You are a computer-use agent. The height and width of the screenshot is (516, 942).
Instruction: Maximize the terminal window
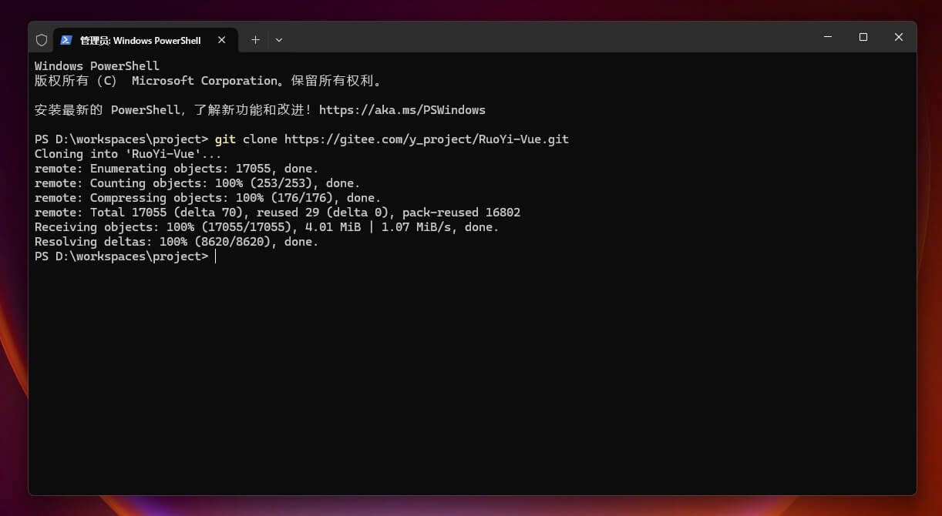[x=863, y=37]
